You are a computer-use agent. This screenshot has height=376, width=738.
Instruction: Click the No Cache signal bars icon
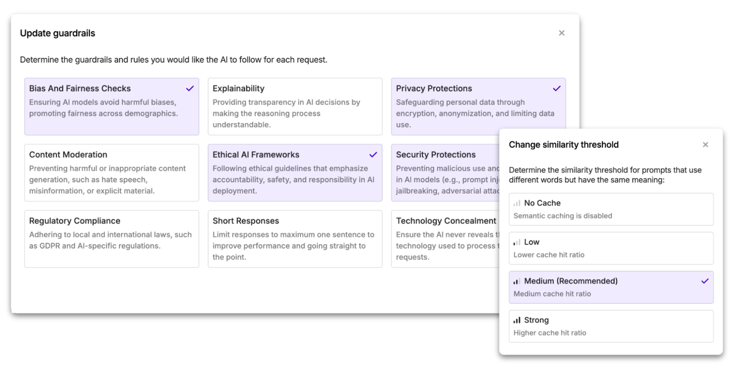517,203
